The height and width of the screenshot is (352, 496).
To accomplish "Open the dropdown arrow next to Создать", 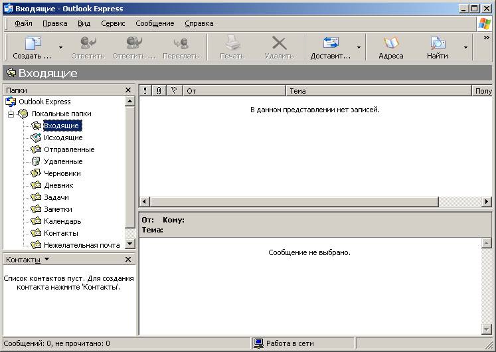I will [x=60, y=47].
